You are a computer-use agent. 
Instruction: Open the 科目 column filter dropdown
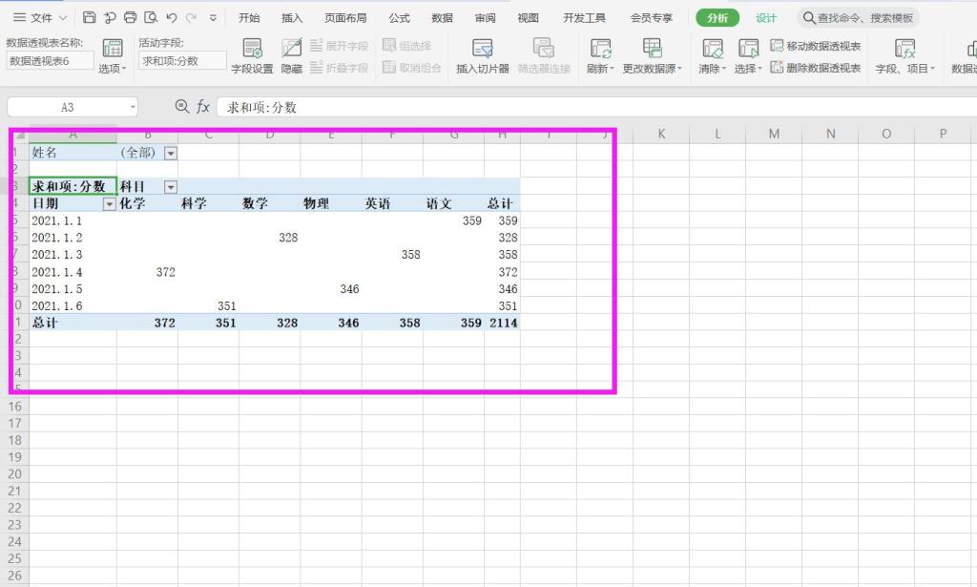coord(170,186)
